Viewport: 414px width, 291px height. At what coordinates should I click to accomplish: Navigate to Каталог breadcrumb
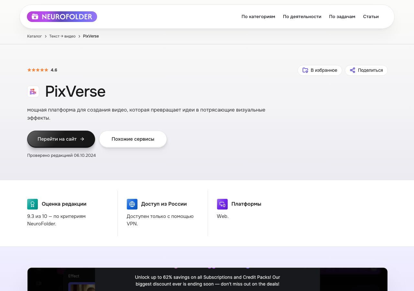click(34, 36)
